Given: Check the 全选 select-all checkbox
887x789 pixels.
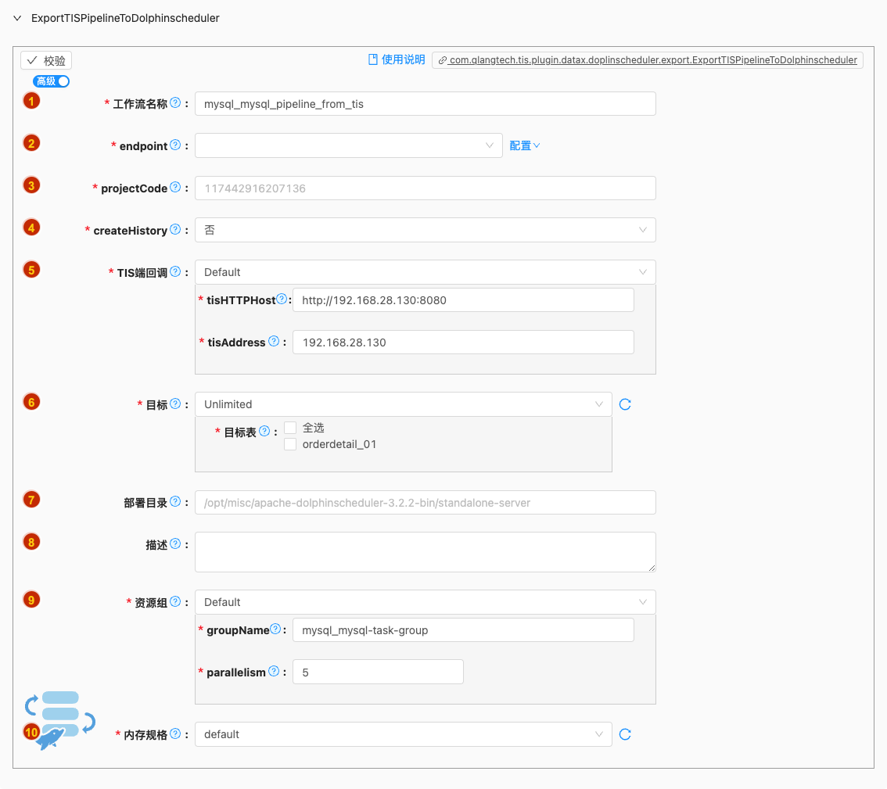Looking at the screenshot, I should pos(290,428).
